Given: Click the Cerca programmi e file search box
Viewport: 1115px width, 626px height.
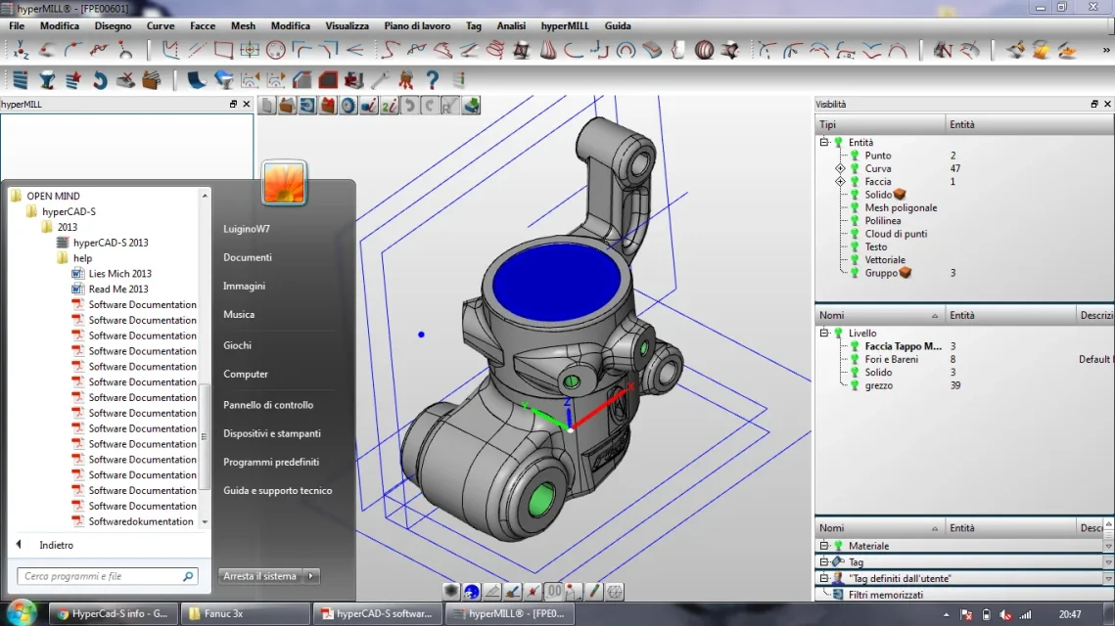Looking at the screenshot, I should 103,577.
